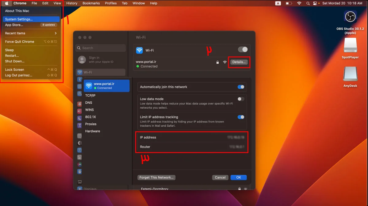Open SpotPlayer drive icon on desktop

point(350,45)
